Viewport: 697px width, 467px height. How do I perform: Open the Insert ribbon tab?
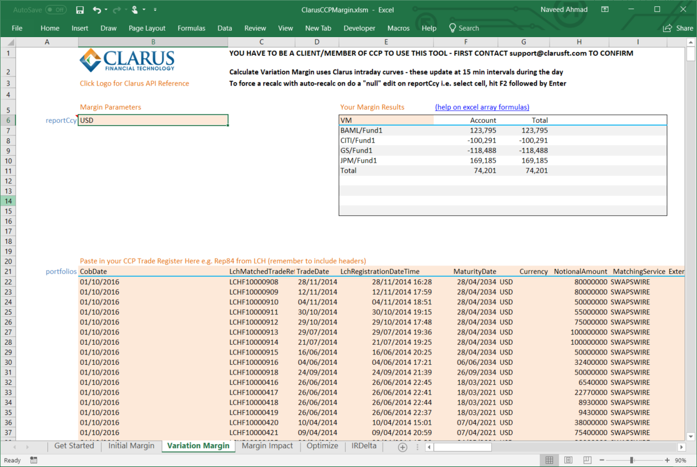click(x=80, y=28)
